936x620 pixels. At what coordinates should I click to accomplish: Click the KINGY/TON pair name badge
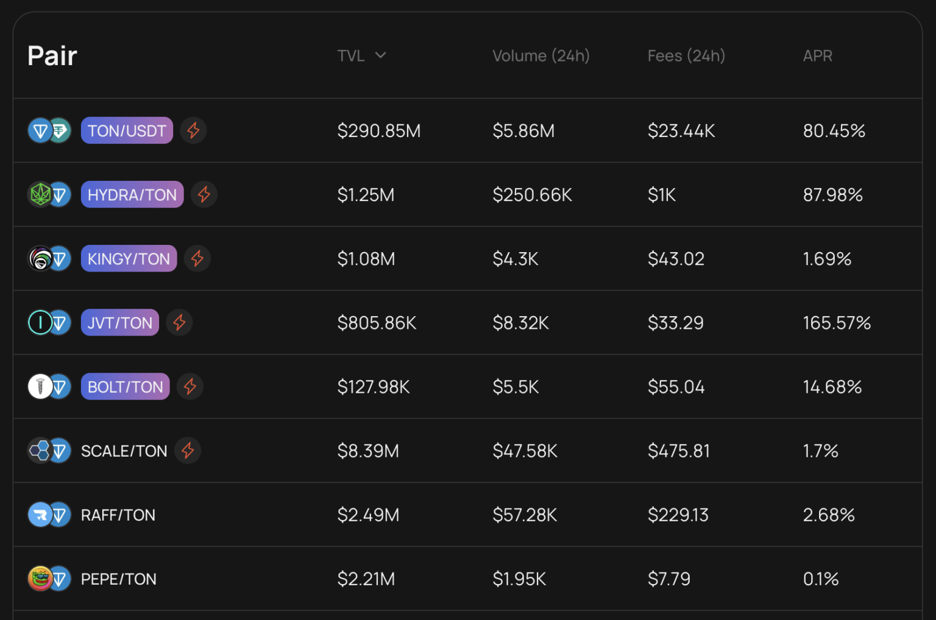(129, 258)
